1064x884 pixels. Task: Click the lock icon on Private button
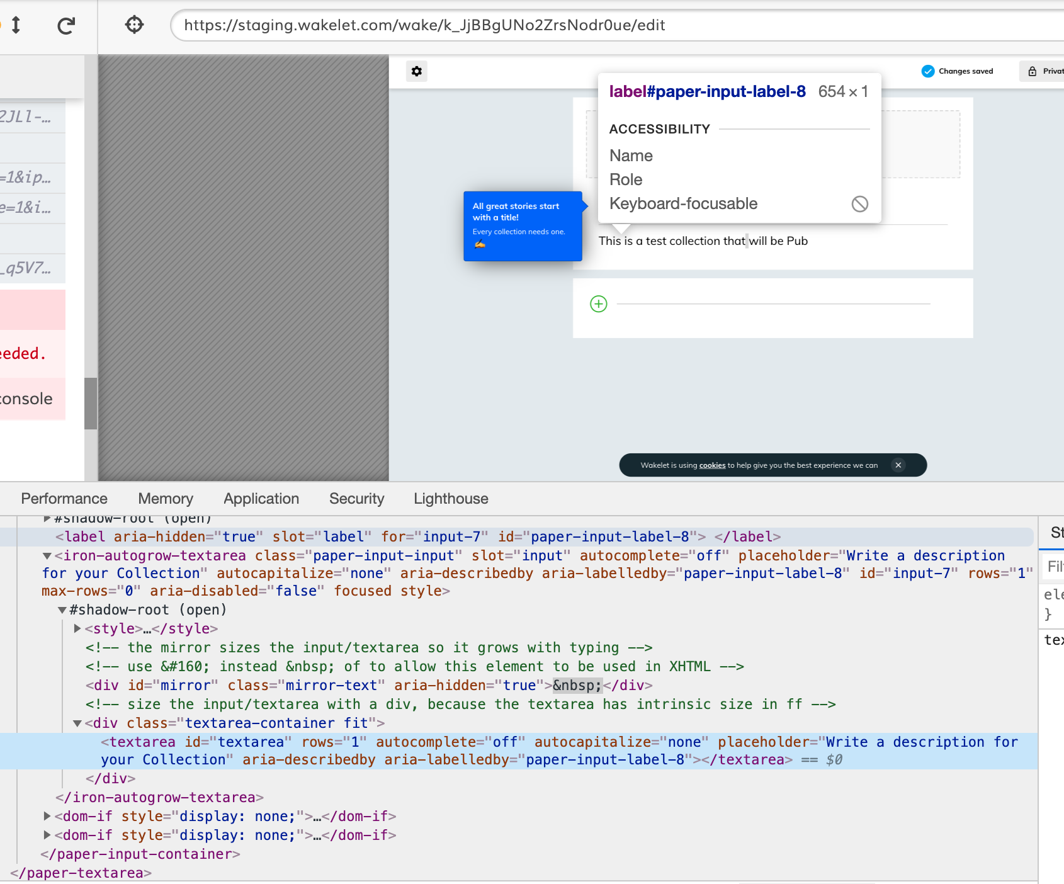[1033, 71]
